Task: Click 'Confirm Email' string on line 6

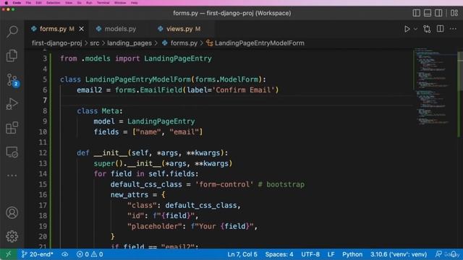Action: pyautogui.click(x=245, y=90)
